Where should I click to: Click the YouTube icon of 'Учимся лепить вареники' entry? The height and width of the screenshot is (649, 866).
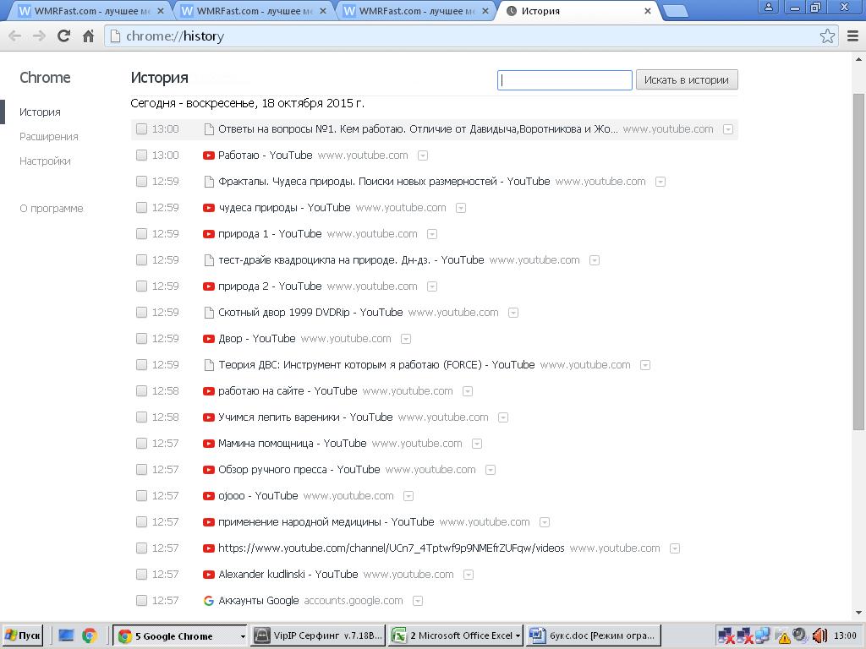click(209, 417)
